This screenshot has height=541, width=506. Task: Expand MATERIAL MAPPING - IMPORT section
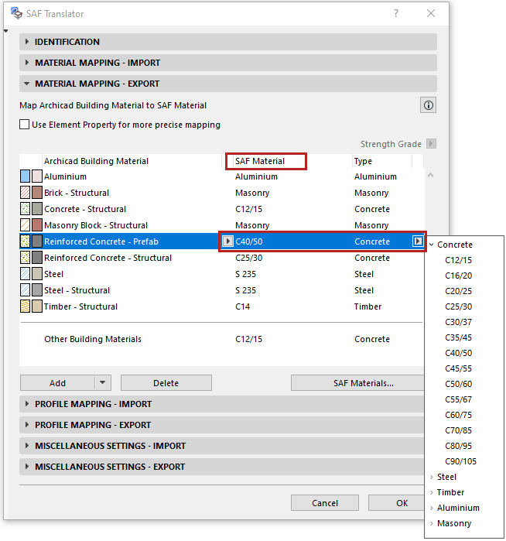tap(228, 63)
